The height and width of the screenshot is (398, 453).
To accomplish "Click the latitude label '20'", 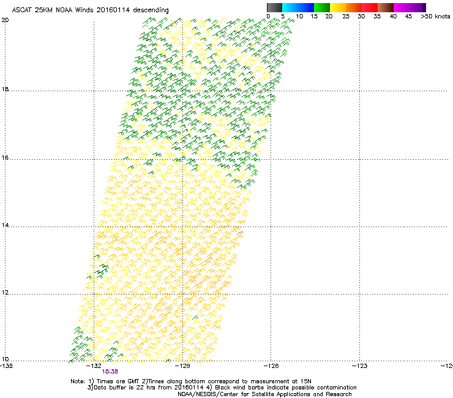I will click(x=5, y=20).
